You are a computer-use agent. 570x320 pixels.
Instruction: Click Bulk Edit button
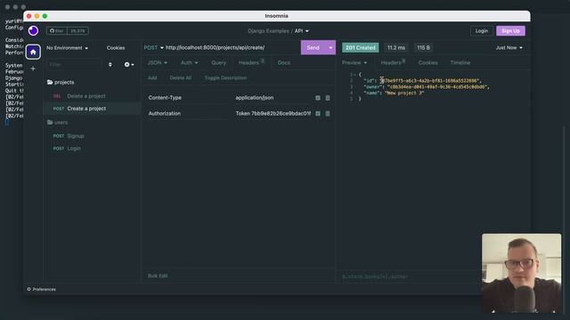pyautogui.click(x=158, y=276)
